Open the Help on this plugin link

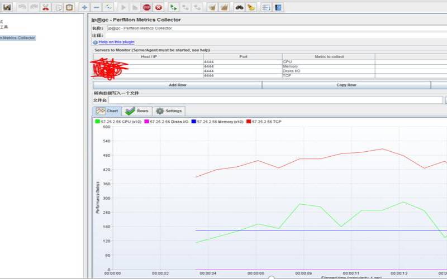click(x=116, y=42)
